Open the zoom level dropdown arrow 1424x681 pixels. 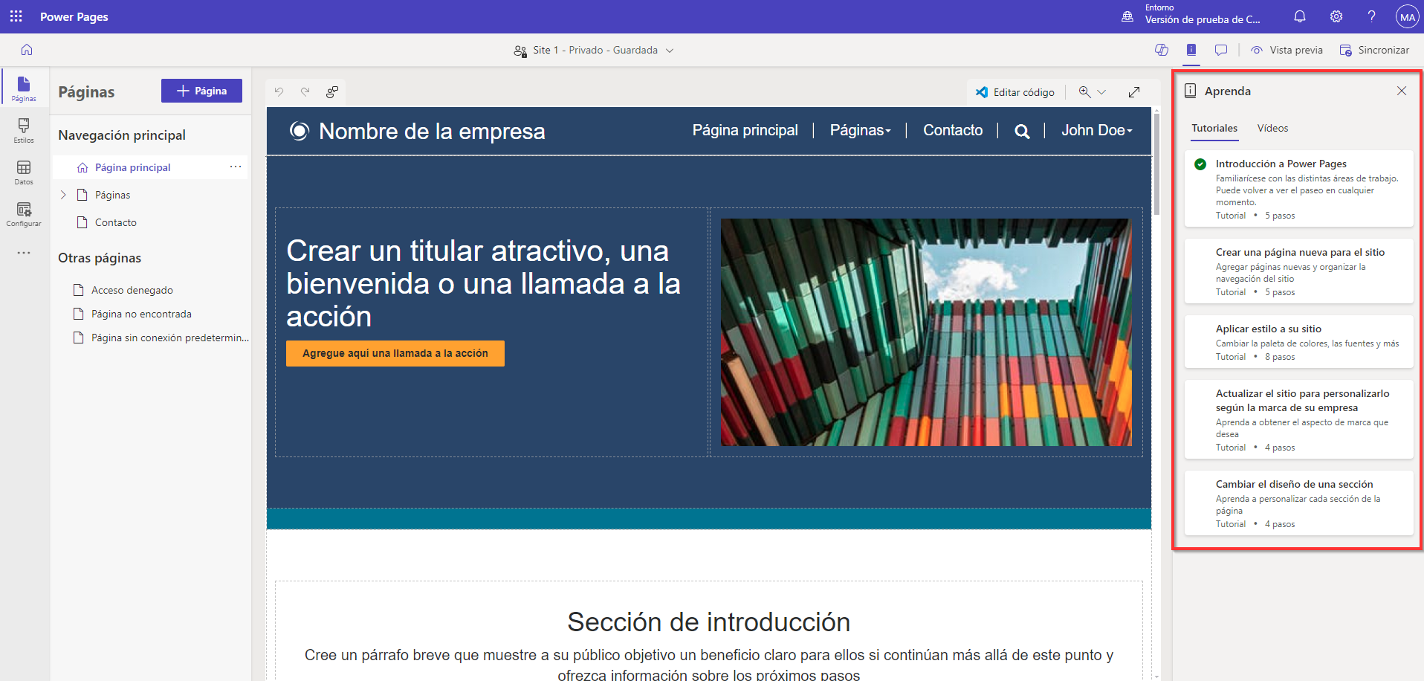click(1102, 92)
